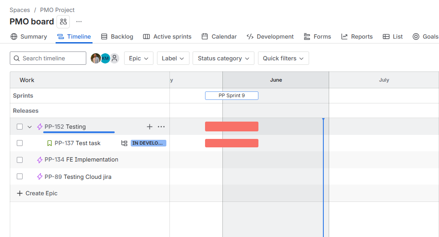Tick the PP-134 FE Implementation checkbox
Screen dimensions: 439x237
(20, 160)
